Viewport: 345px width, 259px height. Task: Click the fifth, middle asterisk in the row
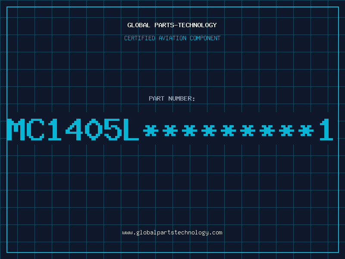pos(229,130)
